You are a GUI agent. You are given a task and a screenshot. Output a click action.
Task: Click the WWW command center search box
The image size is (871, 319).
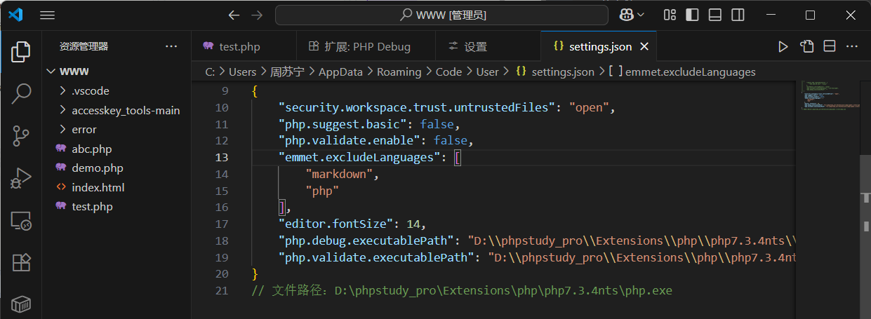(x=441, y=15)
